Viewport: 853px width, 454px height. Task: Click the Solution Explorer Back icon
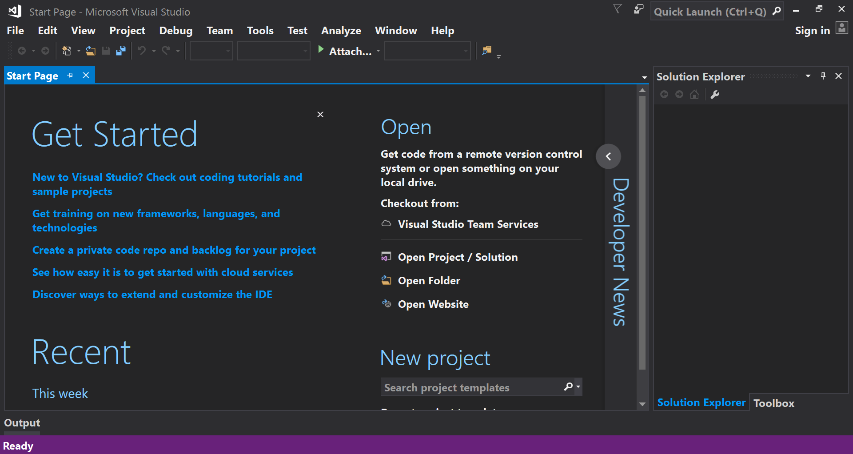tap(664, 94)
